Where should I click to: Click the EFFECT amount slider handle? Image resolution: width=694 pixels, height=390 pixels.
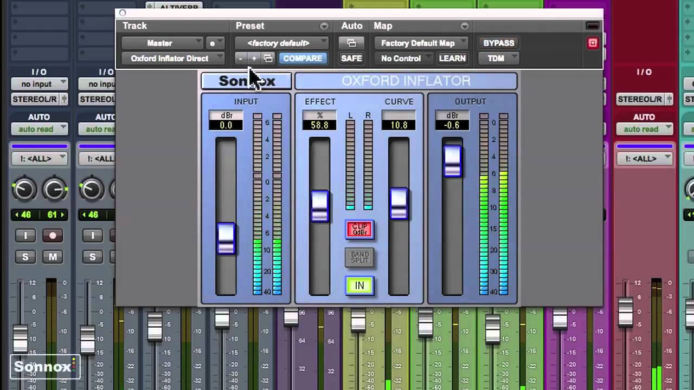click(x=320, y=206)
